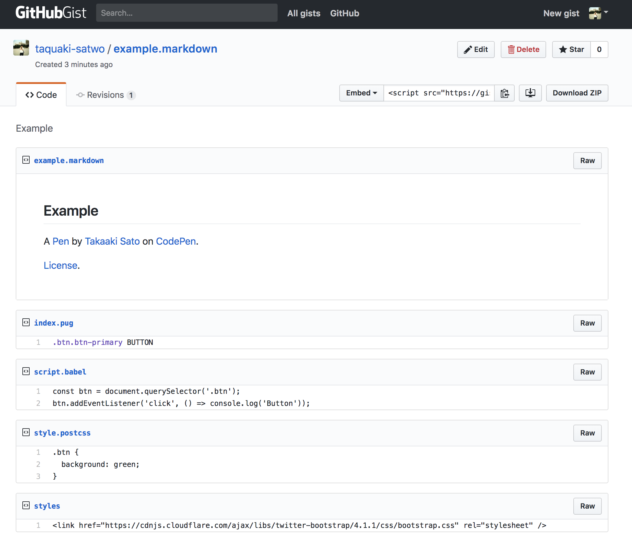The image size is (632, 540).
Task: Click the GitHub Gist logo
Action: [x=50, y=13]
